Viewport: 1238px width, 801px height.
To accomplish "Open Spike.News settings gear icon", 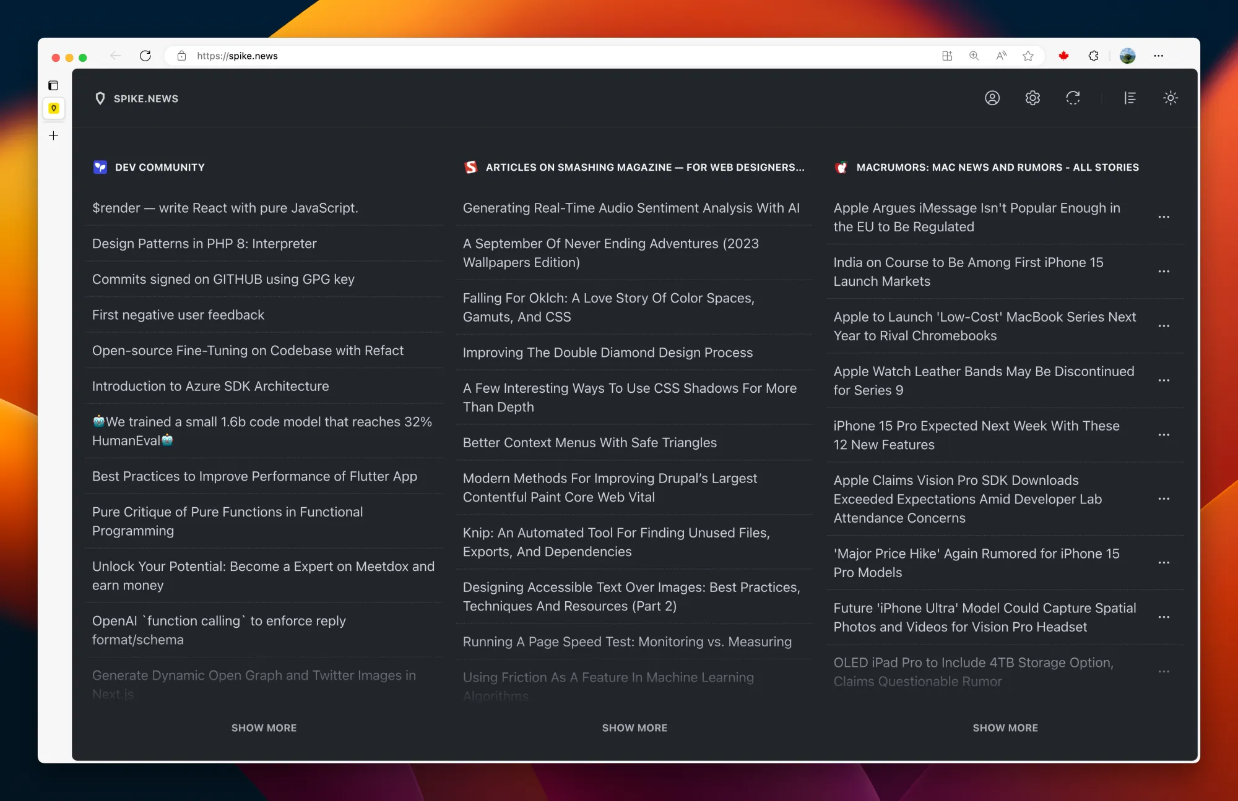I will point(1032,98).
